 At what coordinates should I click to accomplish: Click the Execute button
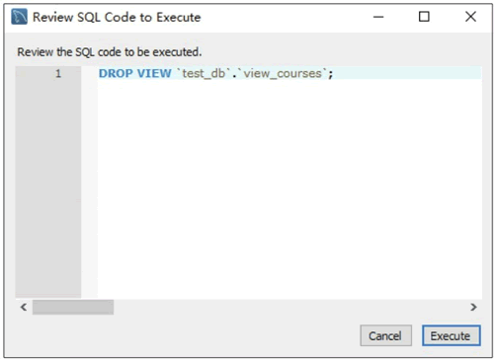451,335
